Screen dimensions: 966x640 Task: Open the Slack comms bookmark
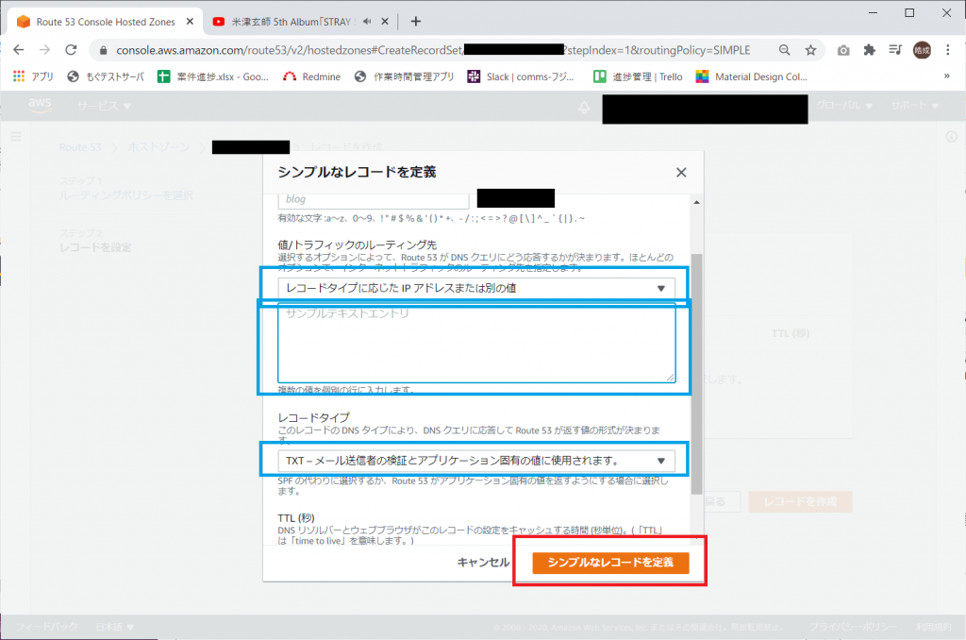521,76
